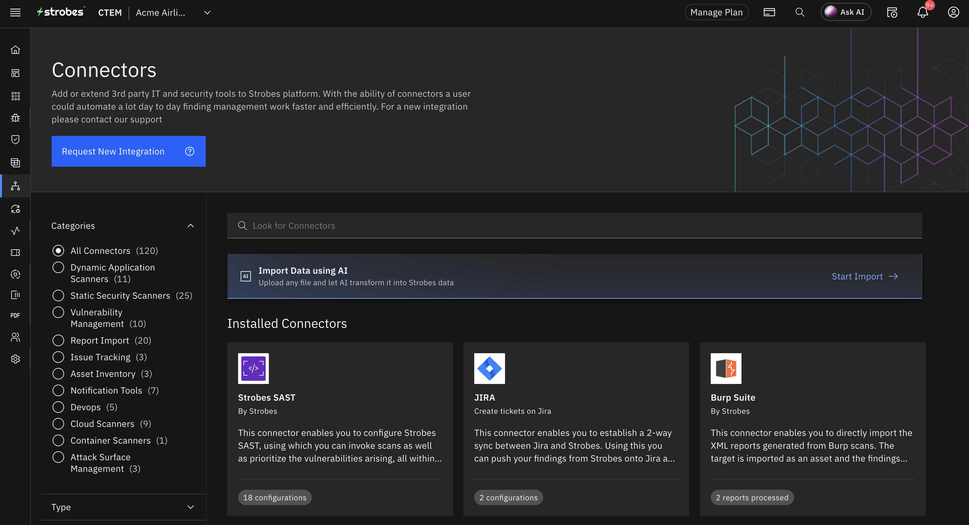
Task: Click the Request New Integration button
Action: pyautogui.click(x=113, y=151)
